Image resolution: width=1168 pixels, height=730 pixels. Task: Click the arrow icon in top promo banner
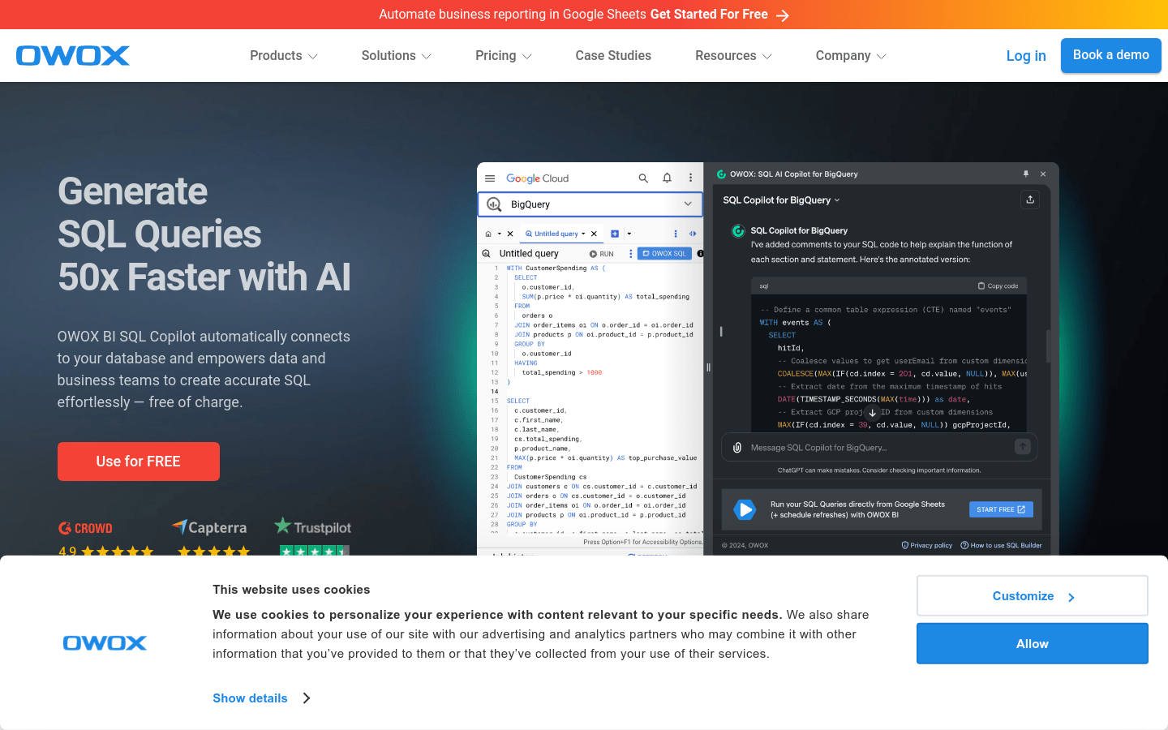(x=782, y=15)
